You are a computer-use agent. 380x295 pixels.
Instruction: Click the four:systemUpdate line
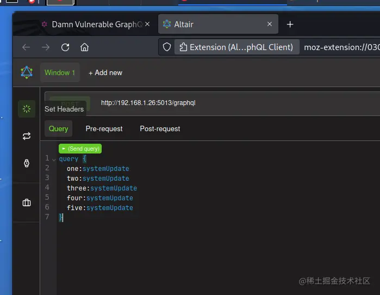pos(100,198)
